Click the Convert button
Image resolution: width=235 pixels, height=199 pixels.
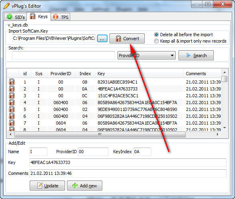[127, 39]
